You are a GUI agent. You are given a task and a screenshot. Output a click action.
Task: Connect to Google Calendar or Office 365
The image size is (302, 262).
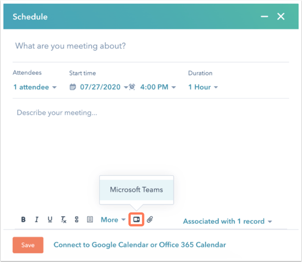point(139,245)
